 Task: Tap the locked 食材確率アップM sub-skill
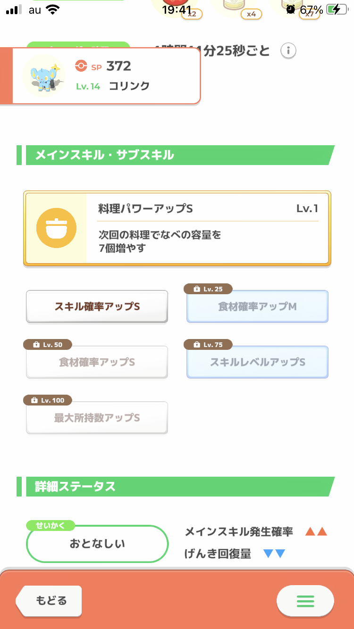[x=257, y=307]
